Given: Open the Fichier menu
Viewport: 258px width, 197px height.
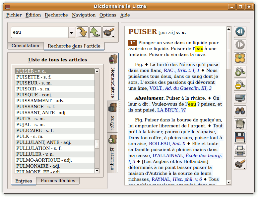Looking at the screenshot, I should pos(14,15).
